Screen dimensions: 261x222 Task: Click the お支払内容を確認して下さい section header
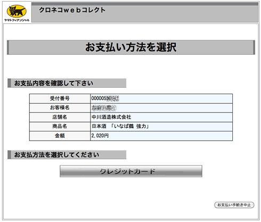pos(67,83)
